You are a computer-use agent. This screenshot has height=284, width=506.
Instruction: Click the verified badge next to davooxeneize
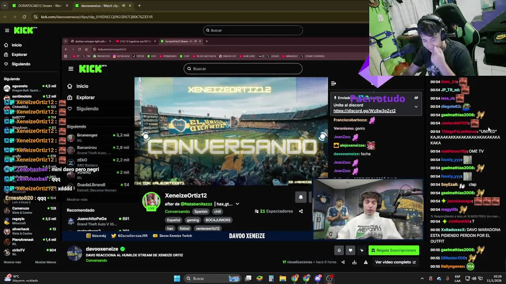tap(123, 249)
